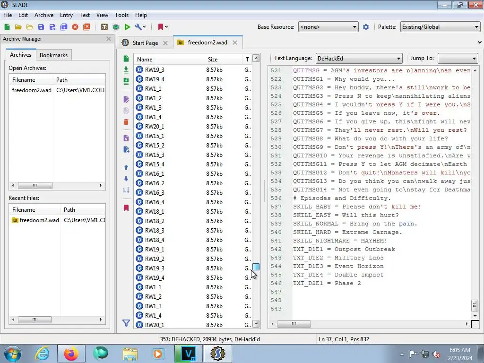This screenshot has height=363, width=484.
Task: Click the Sort entries icon
Action: click(126, 190)
